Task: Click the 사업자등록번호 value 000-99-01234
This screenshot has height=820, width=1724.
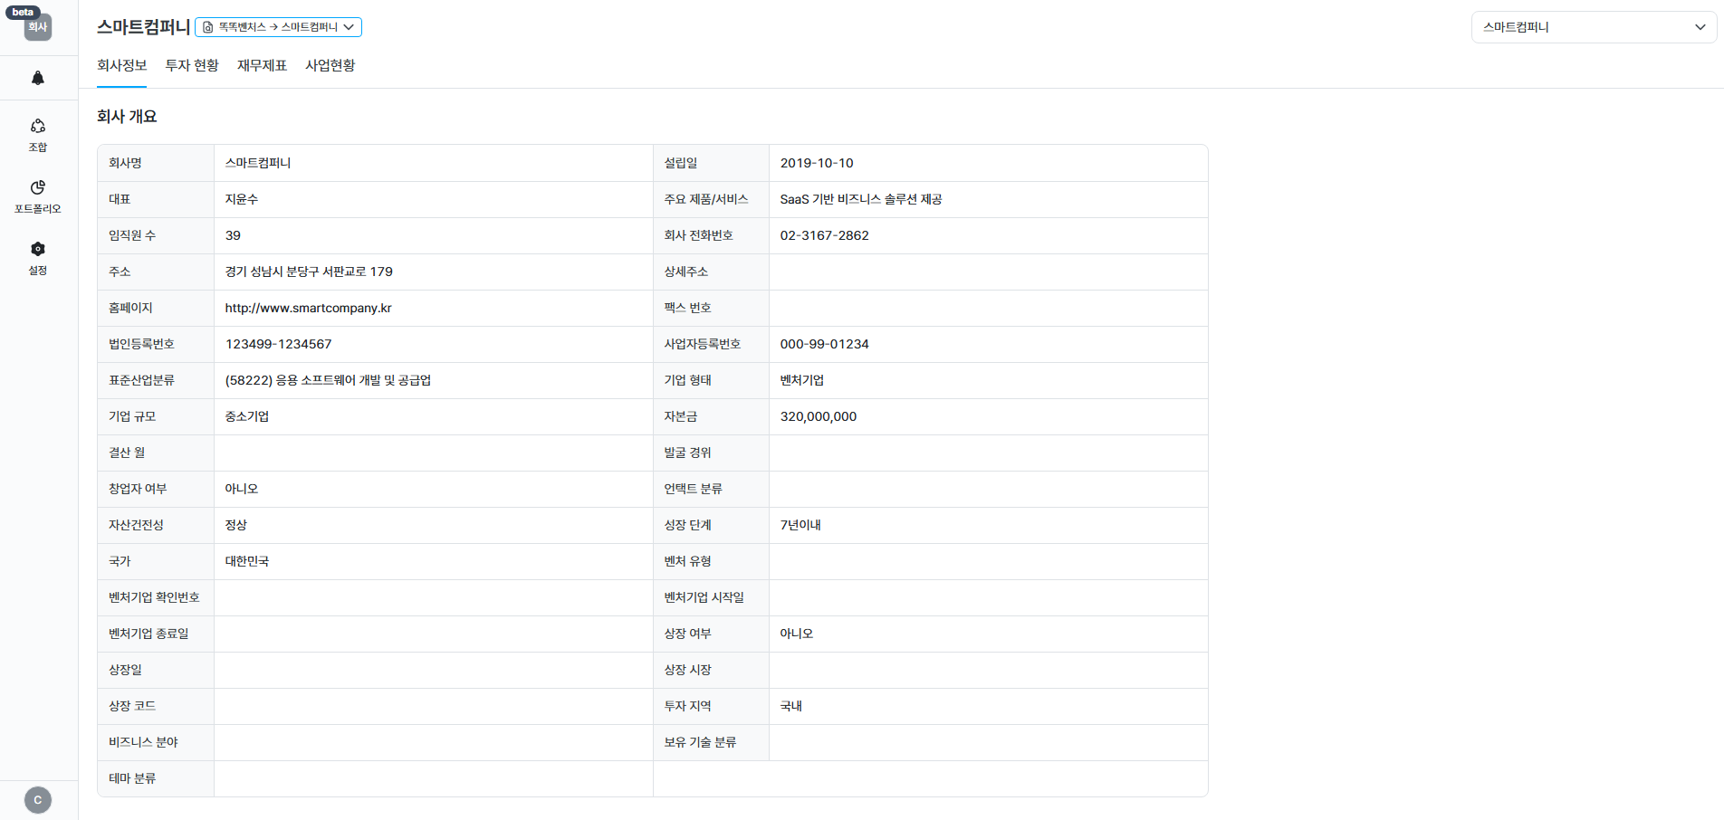Action: pos(824,344)
